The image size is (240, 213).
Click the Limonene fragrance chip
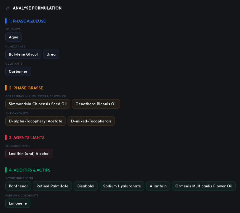pos(18,203)
